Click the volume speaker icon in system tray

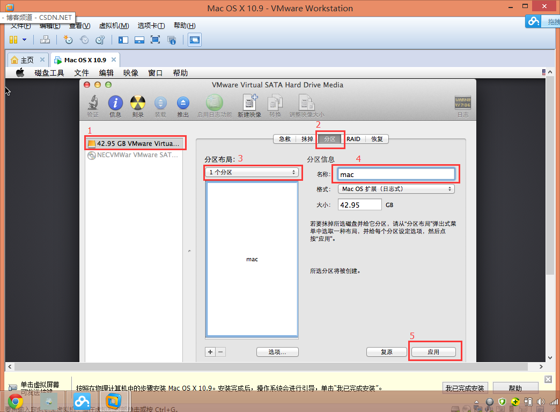541,402
